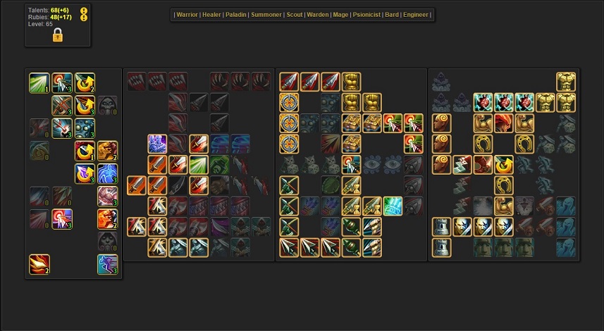
Task: Toggle the gold padlock lock icon
Action: 57,35
